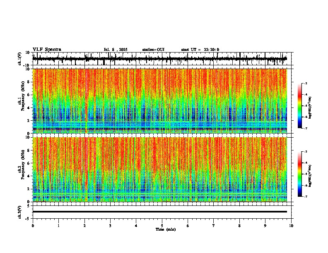Click the "-3" tick on ch.2 color bar
Viewport: 328px width, 253px height.
[x=306, y=152]
